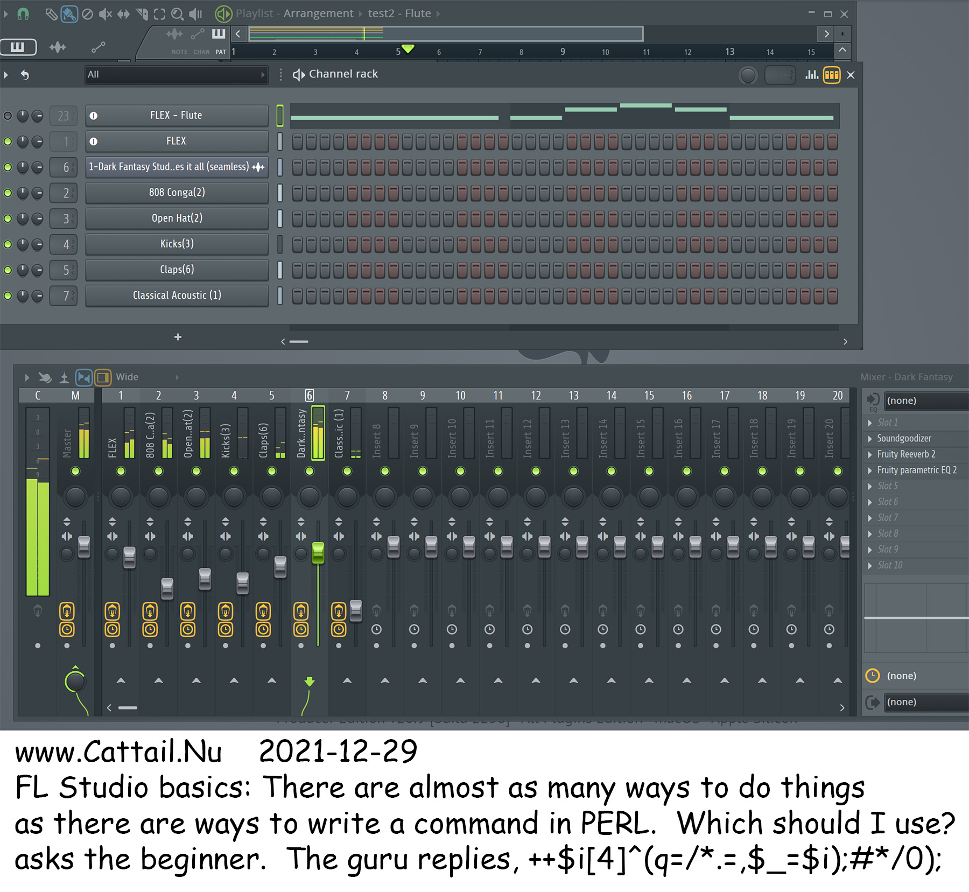Screen dimensions: 969x892
Task: Select the Slice tool
Action: coord(142,14)
